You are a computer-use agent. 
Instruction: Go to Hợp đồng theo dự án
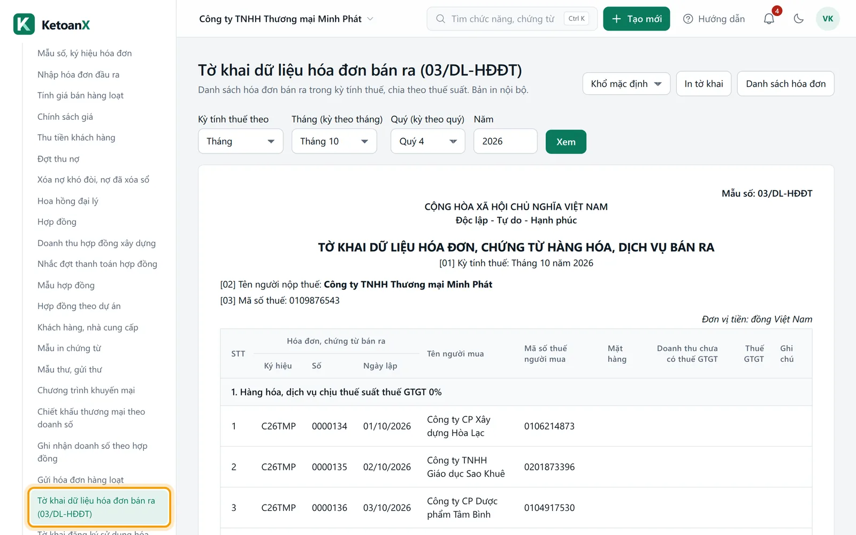[x=79, y=306]
